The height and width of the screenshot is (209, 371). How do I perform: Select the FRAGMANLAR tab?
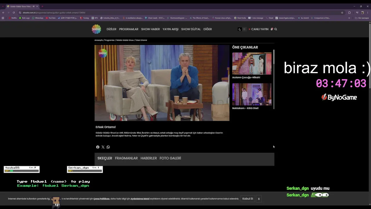pos(126,158)
